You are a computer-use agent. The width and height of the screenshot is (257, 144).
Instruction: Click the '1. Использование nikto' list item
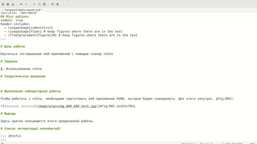coord(21,69)
